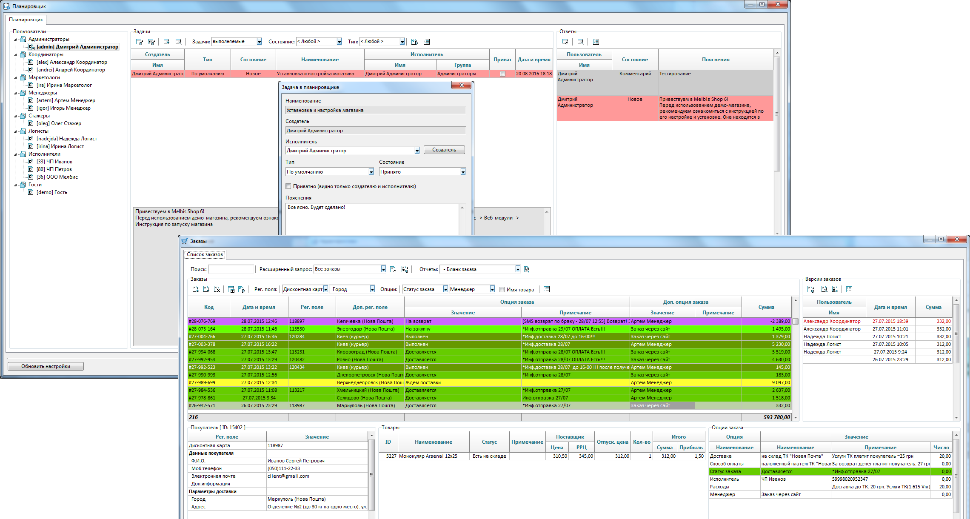The height and width of the screenshot is (519, 970).
Task: Open the Состояние dropdown showing Принято
Action: click(463, 171)
